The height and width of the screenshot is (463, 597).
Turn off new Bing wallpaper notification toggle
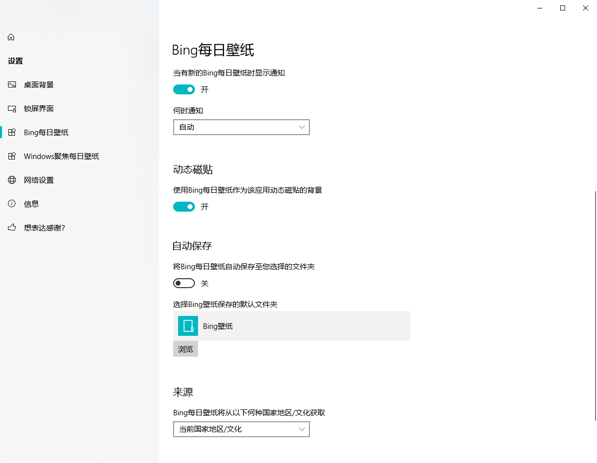coord(184,89)
